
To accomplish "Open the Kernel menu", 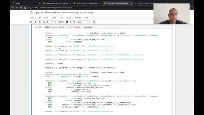I will pos(69,18).
